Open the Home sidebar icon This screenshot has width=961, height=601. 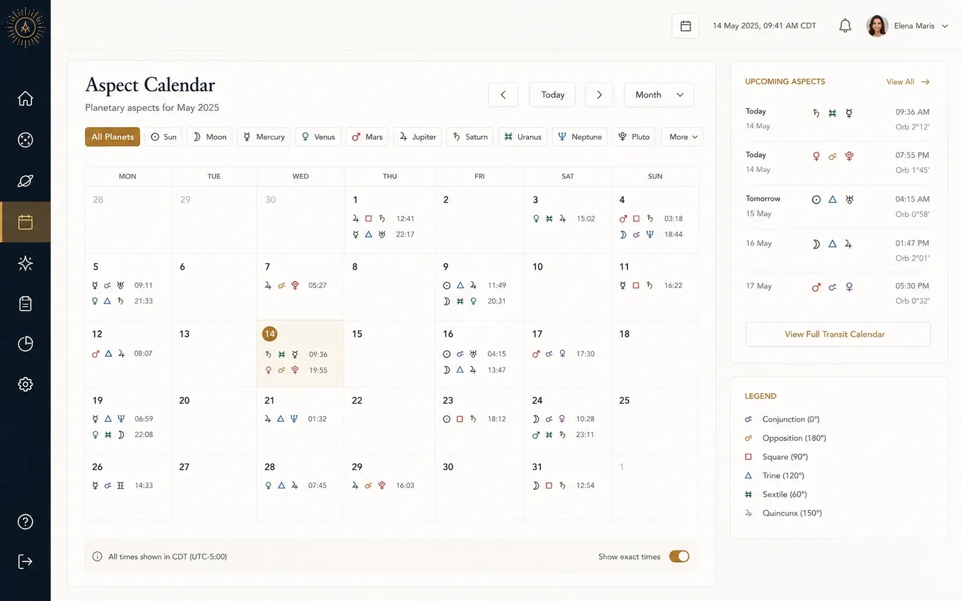(x=25, y=98)
